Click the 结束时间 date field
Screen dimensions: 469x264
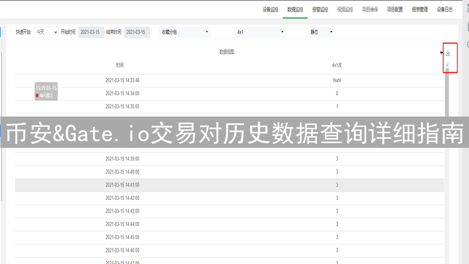pos(137,32)
